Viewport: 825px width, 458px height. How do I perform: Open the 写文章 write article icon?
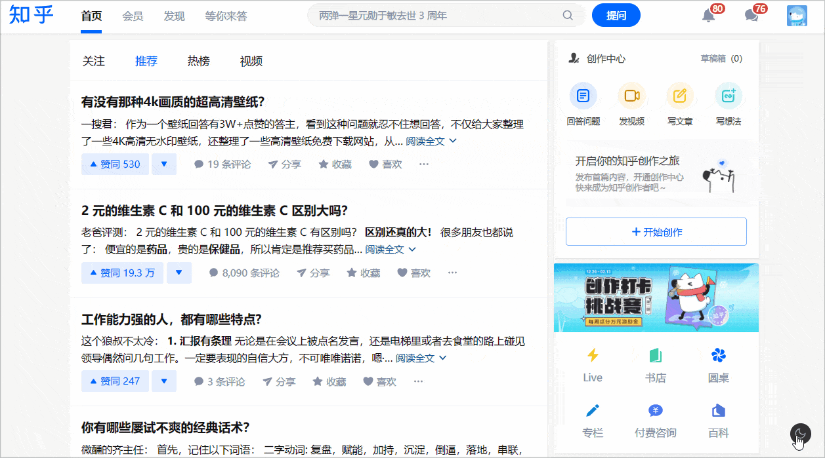click(680, 96)
